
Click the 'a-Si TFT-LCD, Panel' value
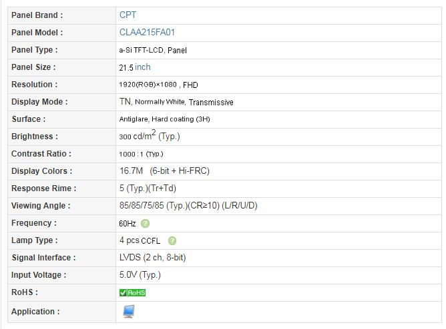(153, 50)
